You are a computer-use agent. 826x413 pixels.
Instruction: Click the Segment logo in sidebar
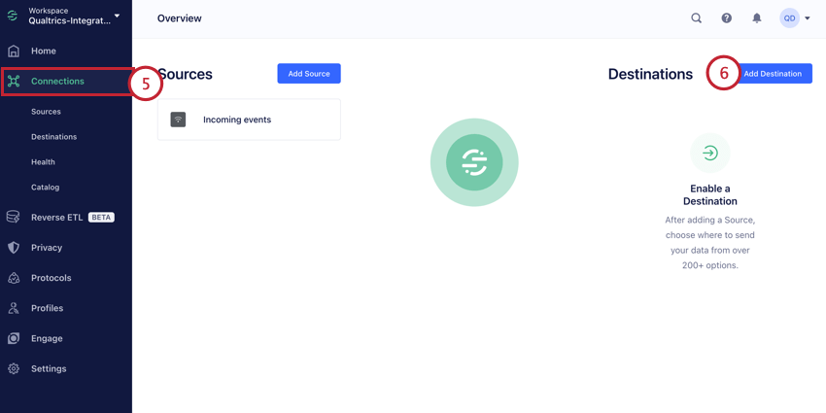12,16
